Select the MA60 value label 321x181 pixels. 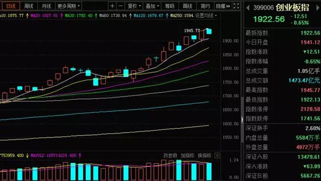[x=113, y=15]
